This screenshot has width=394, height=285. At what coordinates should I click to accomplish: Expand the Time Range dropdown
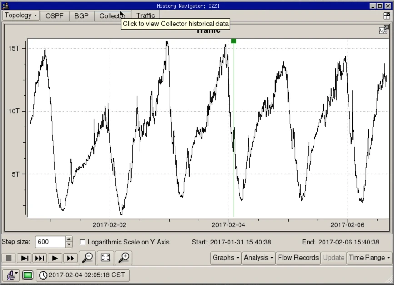pos(369,258)
